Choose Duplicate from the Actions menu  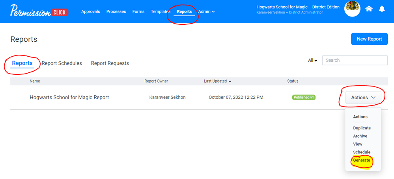[x=362, y=128]
